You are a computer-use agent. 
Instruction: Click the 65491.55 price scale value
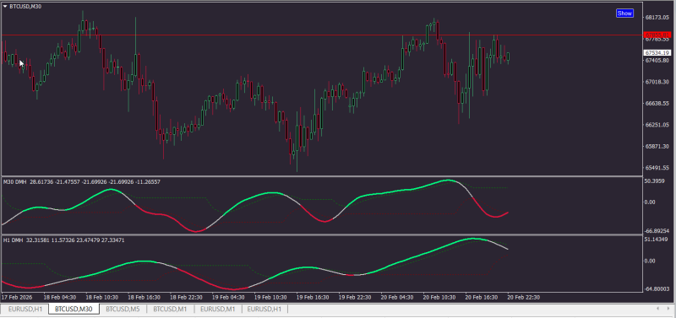657,168
